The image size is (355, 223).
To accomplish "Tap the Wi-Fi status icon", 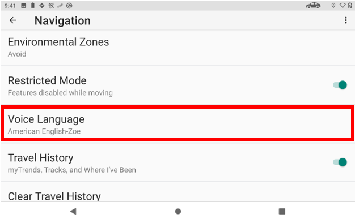I will [x=343, y=6].
